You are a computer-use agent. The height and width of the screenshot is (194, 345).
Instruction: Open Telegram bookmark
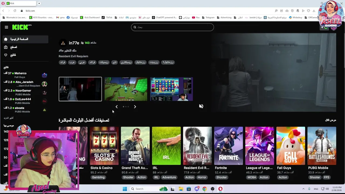tap(208, 18)
